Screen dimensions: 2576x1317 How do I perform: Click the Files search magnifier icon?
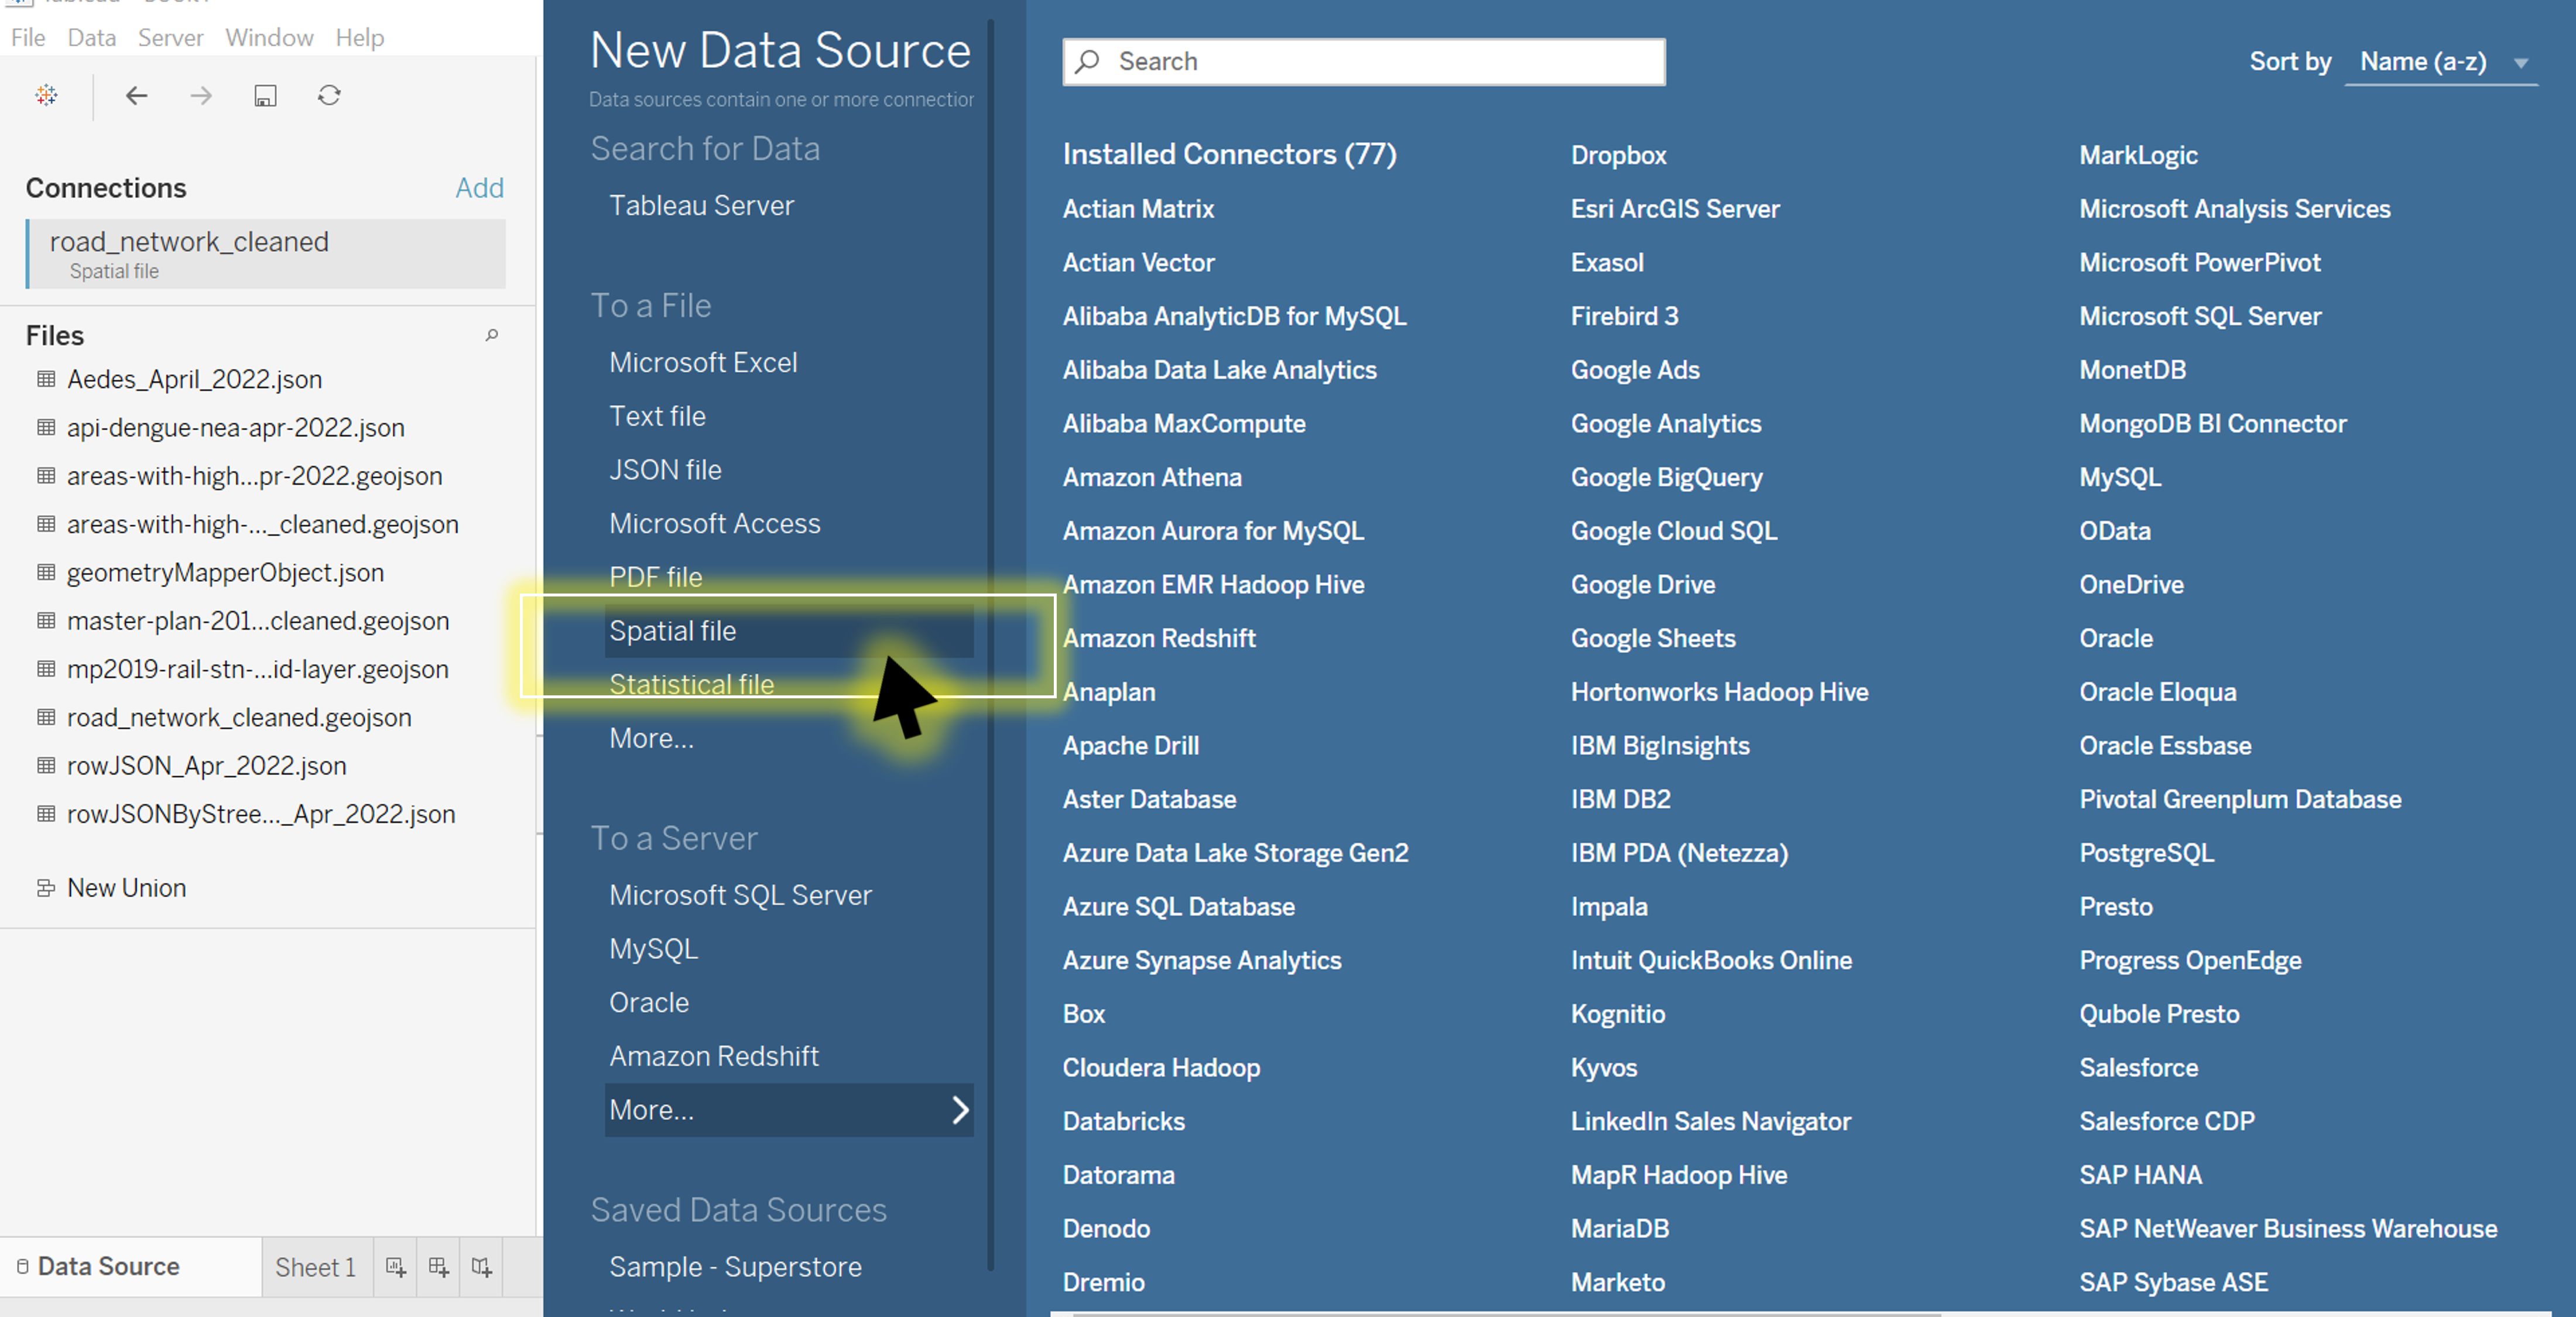click(x=491, y=335)
